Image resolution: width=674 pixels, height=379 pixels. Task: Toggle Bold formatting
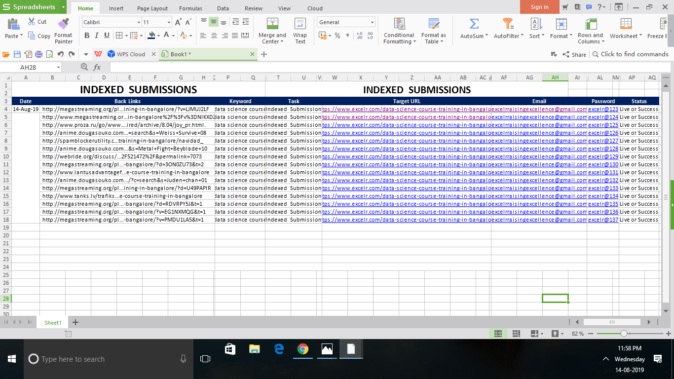click(87, 36)
